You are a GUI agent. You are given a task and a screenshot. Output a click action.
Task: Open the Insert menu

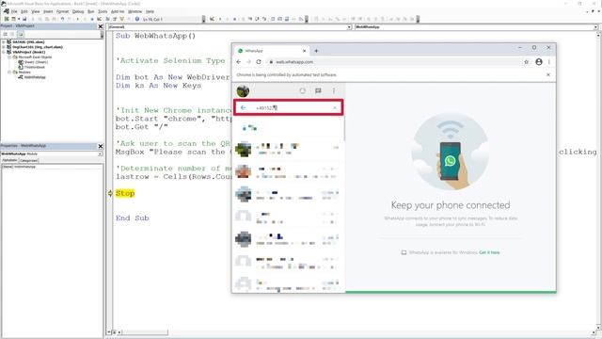48,11
